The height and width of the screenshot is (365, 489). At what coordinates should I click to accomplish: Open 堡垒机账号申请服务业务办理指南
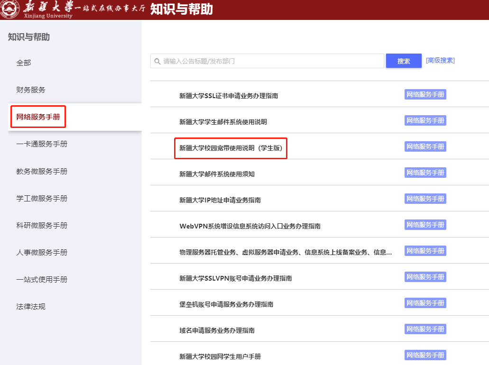226,304
